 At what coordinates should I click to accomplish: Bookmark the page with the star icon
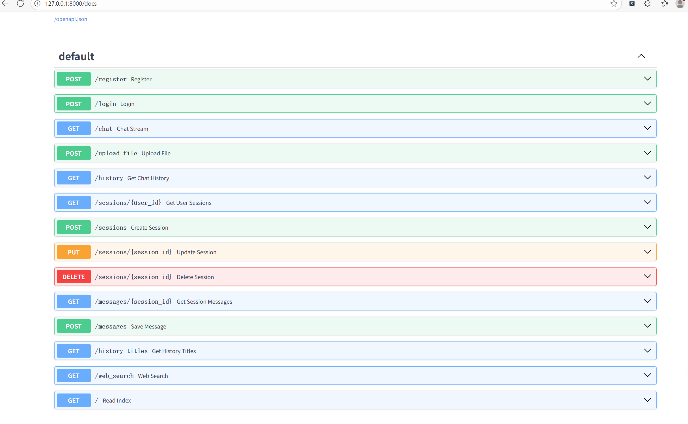[x=613, y=4]
